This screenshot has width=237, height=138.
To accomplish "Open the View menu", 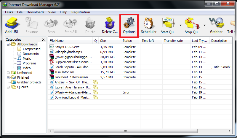I will click(x=52, y=12).
